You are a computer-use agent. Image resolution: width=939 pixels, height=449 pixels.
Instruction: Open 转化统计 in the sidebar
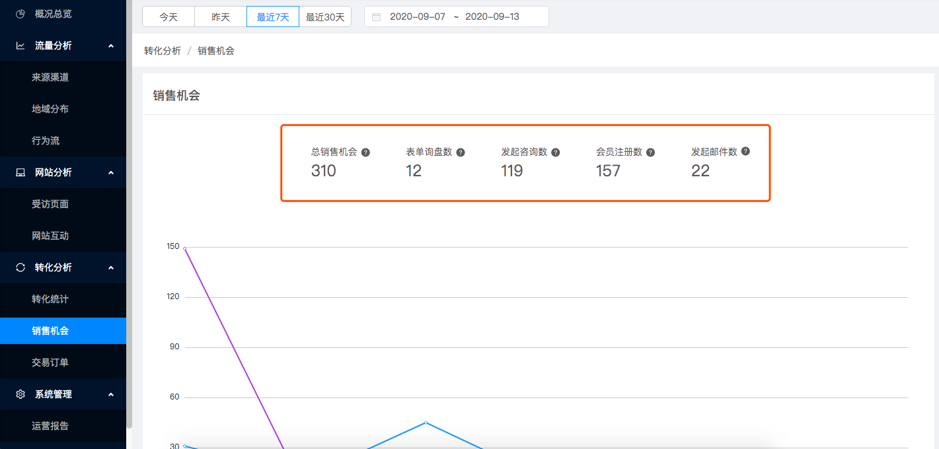tap(50, 299)
